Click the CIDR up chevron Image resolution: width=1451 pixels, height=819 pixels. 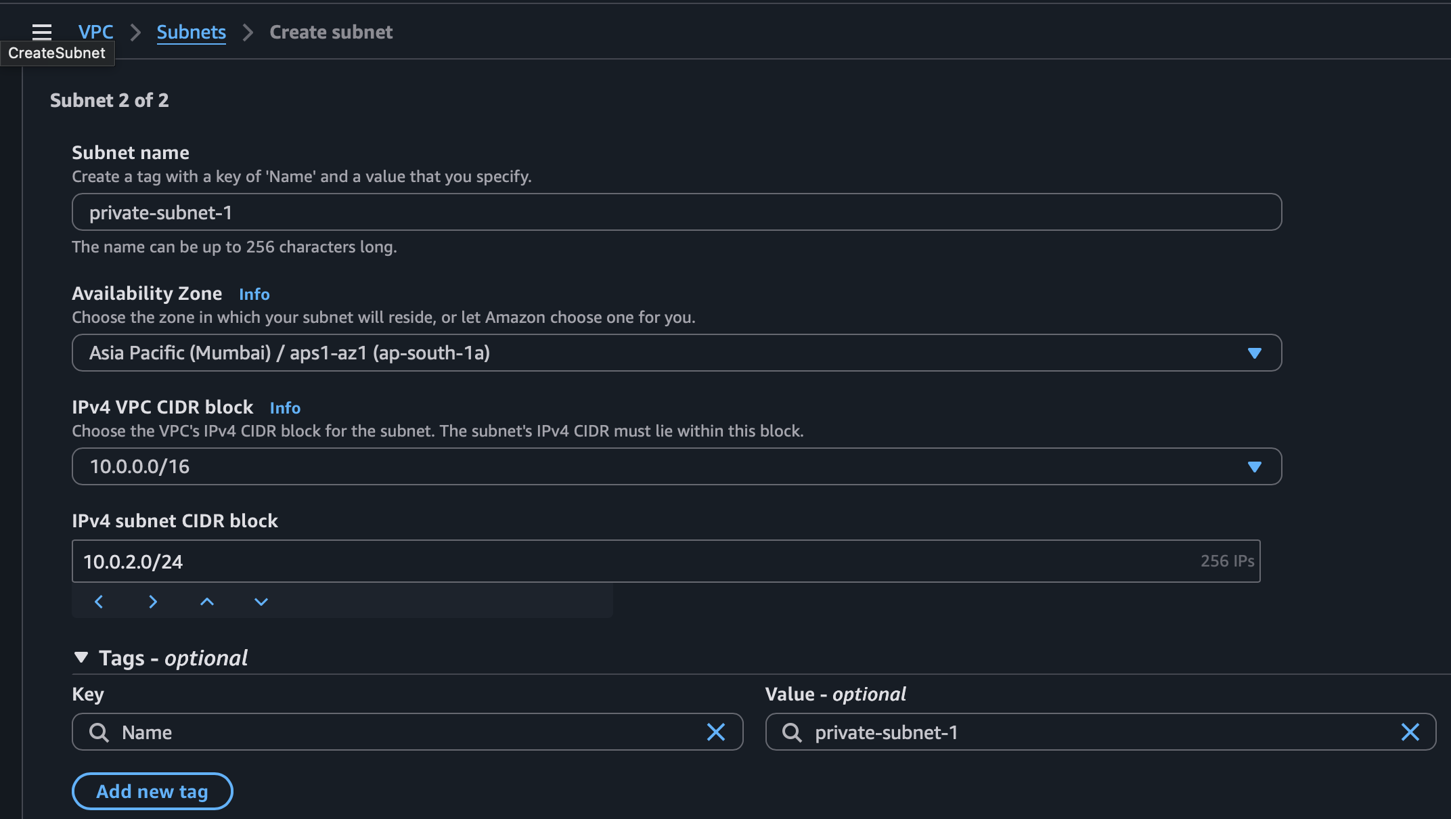pos(207,602)
